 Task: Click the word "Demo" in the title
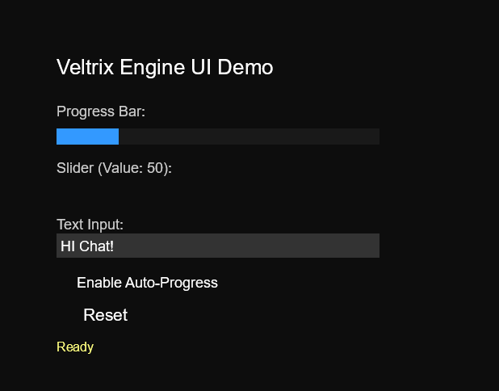250,68
